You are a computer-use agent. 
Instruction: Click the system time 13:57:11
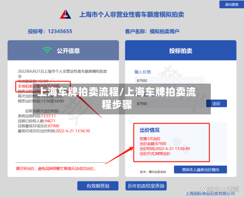48,116
